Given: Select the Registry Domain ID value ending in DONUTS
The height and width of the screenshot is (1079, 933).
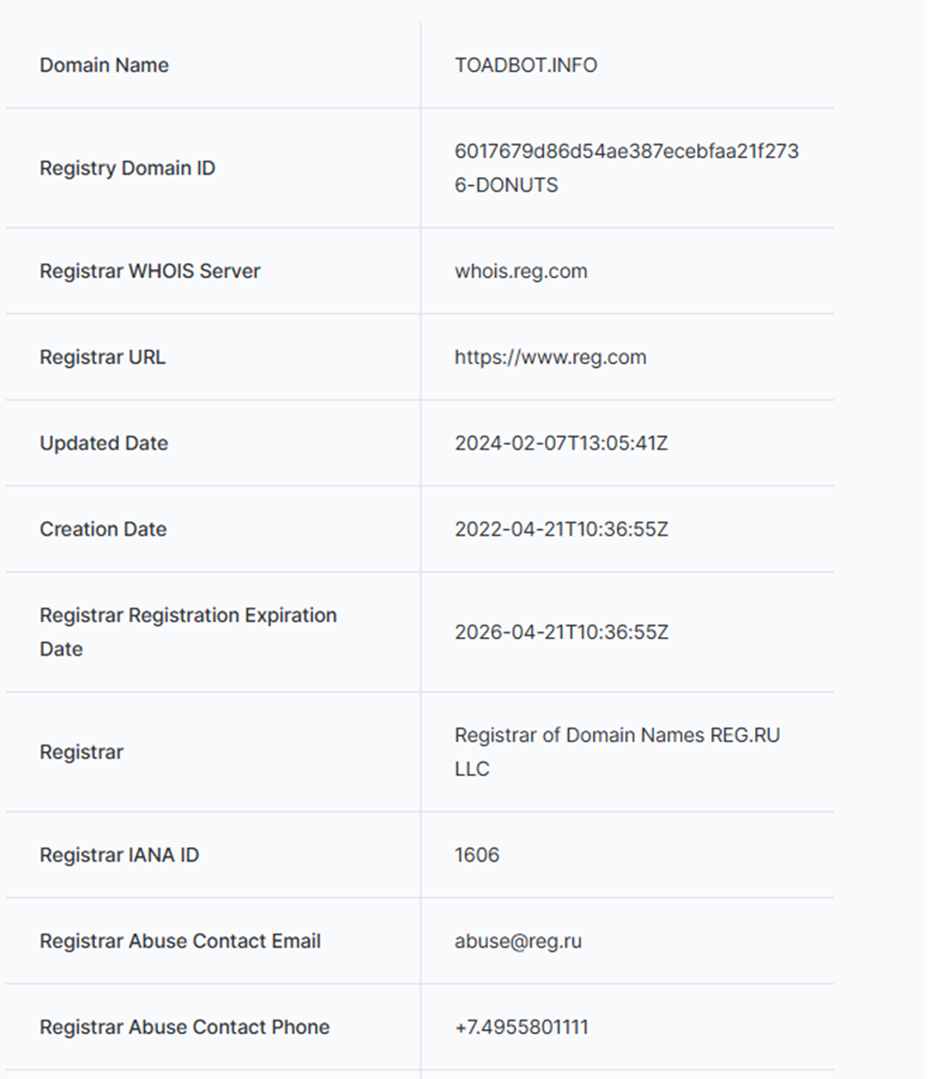Looking at the screenshot, I should point(626,168).
